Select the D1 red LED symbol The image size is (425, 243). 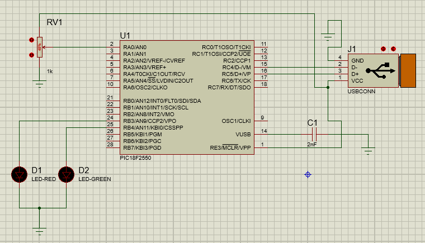tap(19, 175)
